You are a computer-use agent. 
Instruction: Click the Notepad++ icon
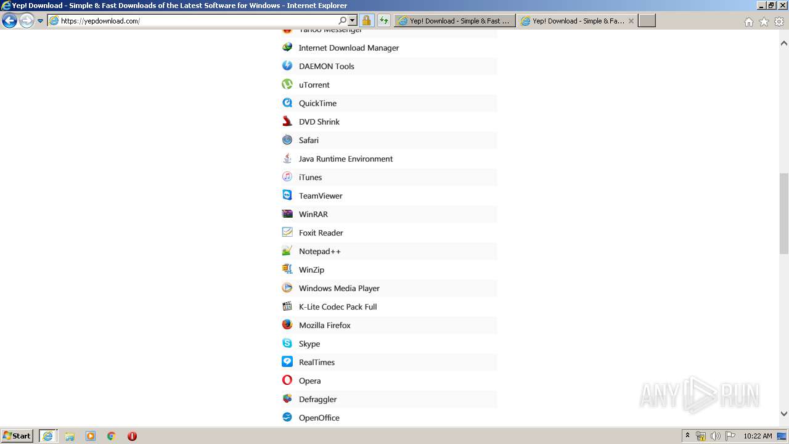(287, 251)
